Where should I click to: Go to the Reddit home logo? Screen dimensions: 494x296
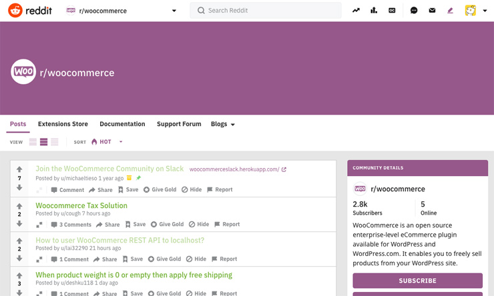click(30, 11)
